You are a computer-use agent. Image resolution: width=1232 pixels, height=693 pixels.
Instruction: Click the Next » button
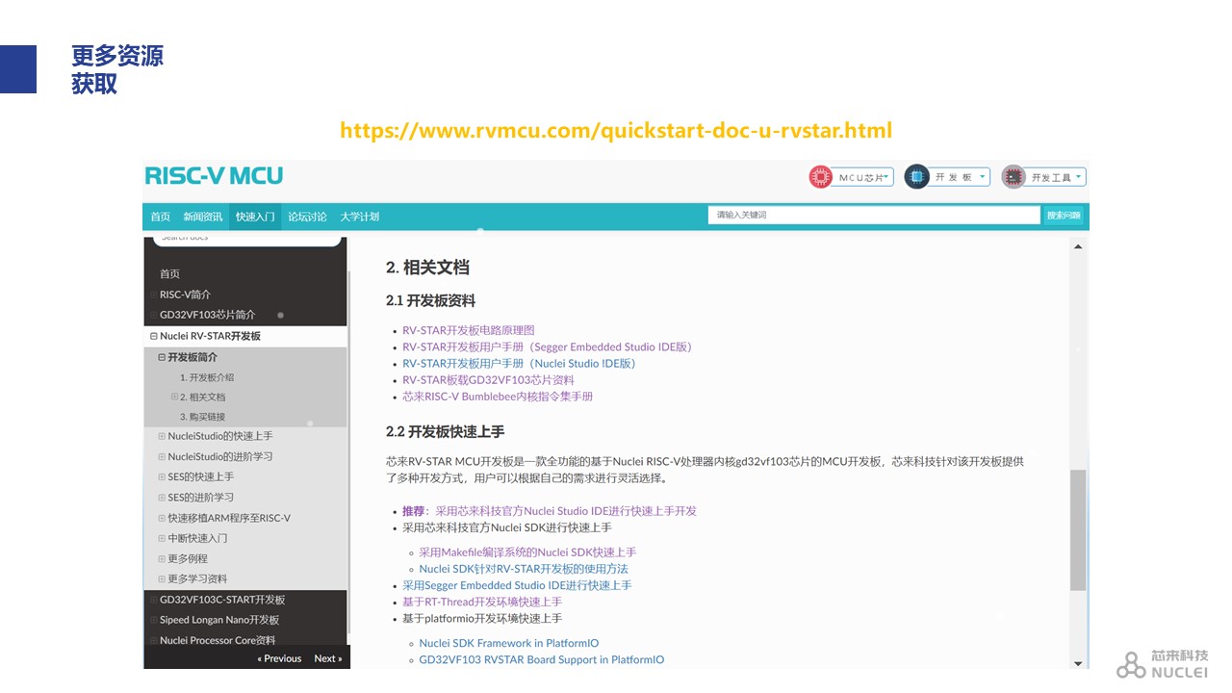point(327,658)
